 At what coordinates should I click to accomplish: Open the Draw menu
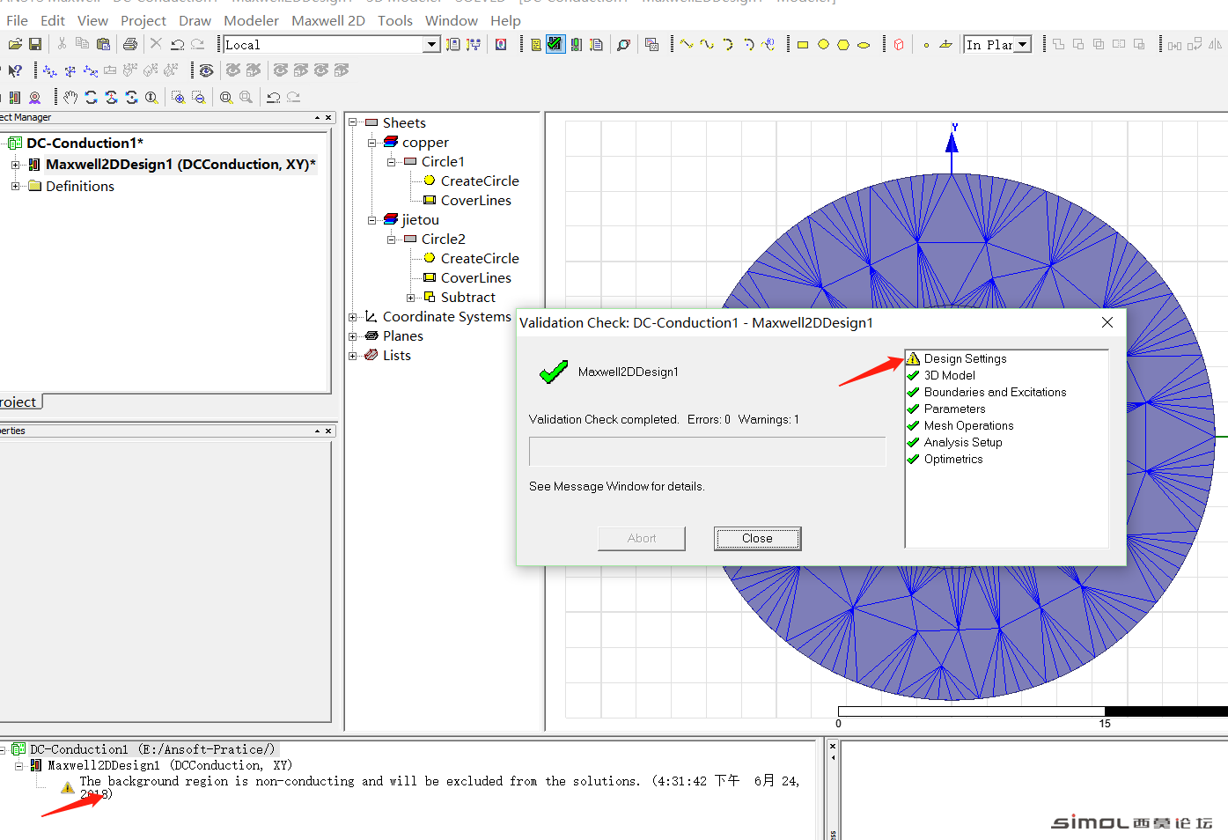coord(195,20)
